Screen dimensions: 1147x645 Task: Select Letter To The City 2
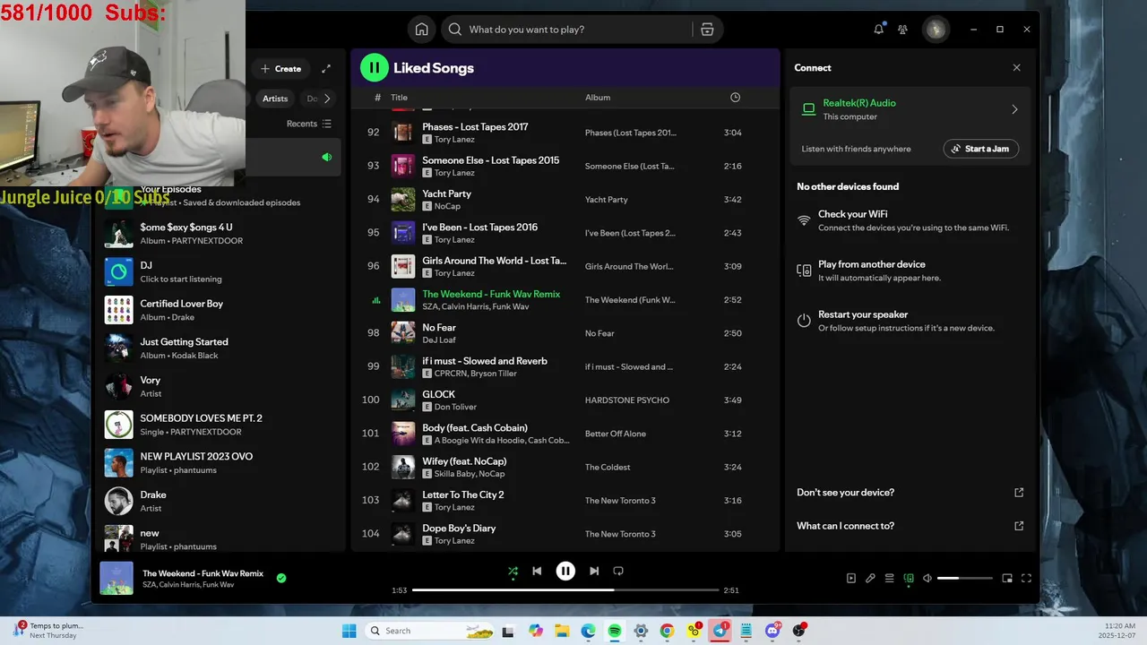565,501
